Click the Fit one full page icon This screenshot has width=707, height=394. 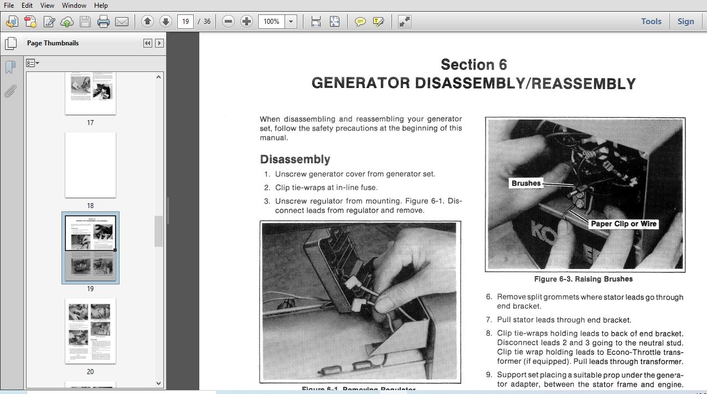click(x=334, y=22)
